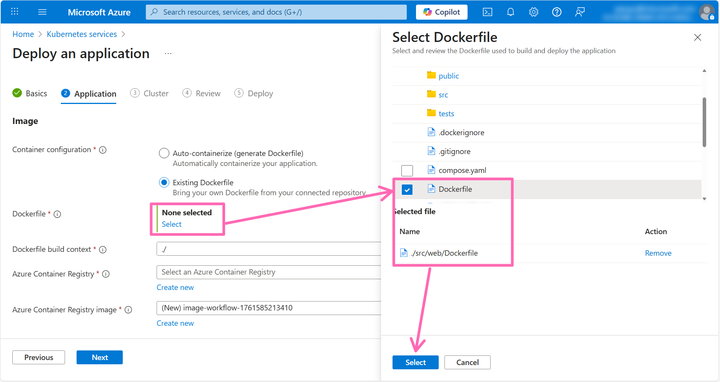Screen dimensions: 720x382
Task: Select the Auto-containerize radio button
Action: pos(164,153)
